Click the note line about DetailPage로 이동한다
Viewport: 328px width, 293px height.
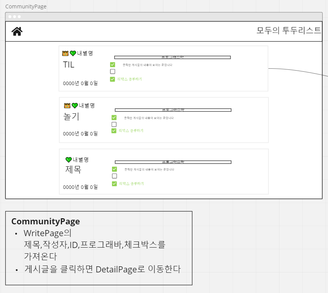click(x=102, y=269)
